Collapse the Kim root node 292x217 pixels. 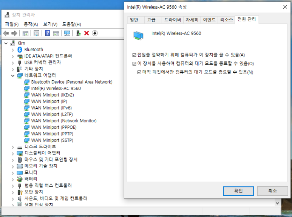[x=6, y=43]
